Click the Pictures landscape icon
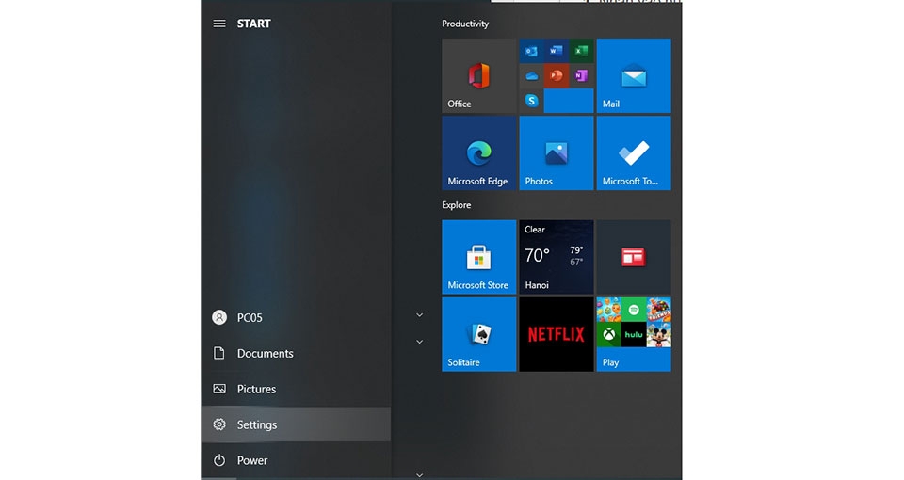The width and height of the screenshot is (904, 480). 219,389
